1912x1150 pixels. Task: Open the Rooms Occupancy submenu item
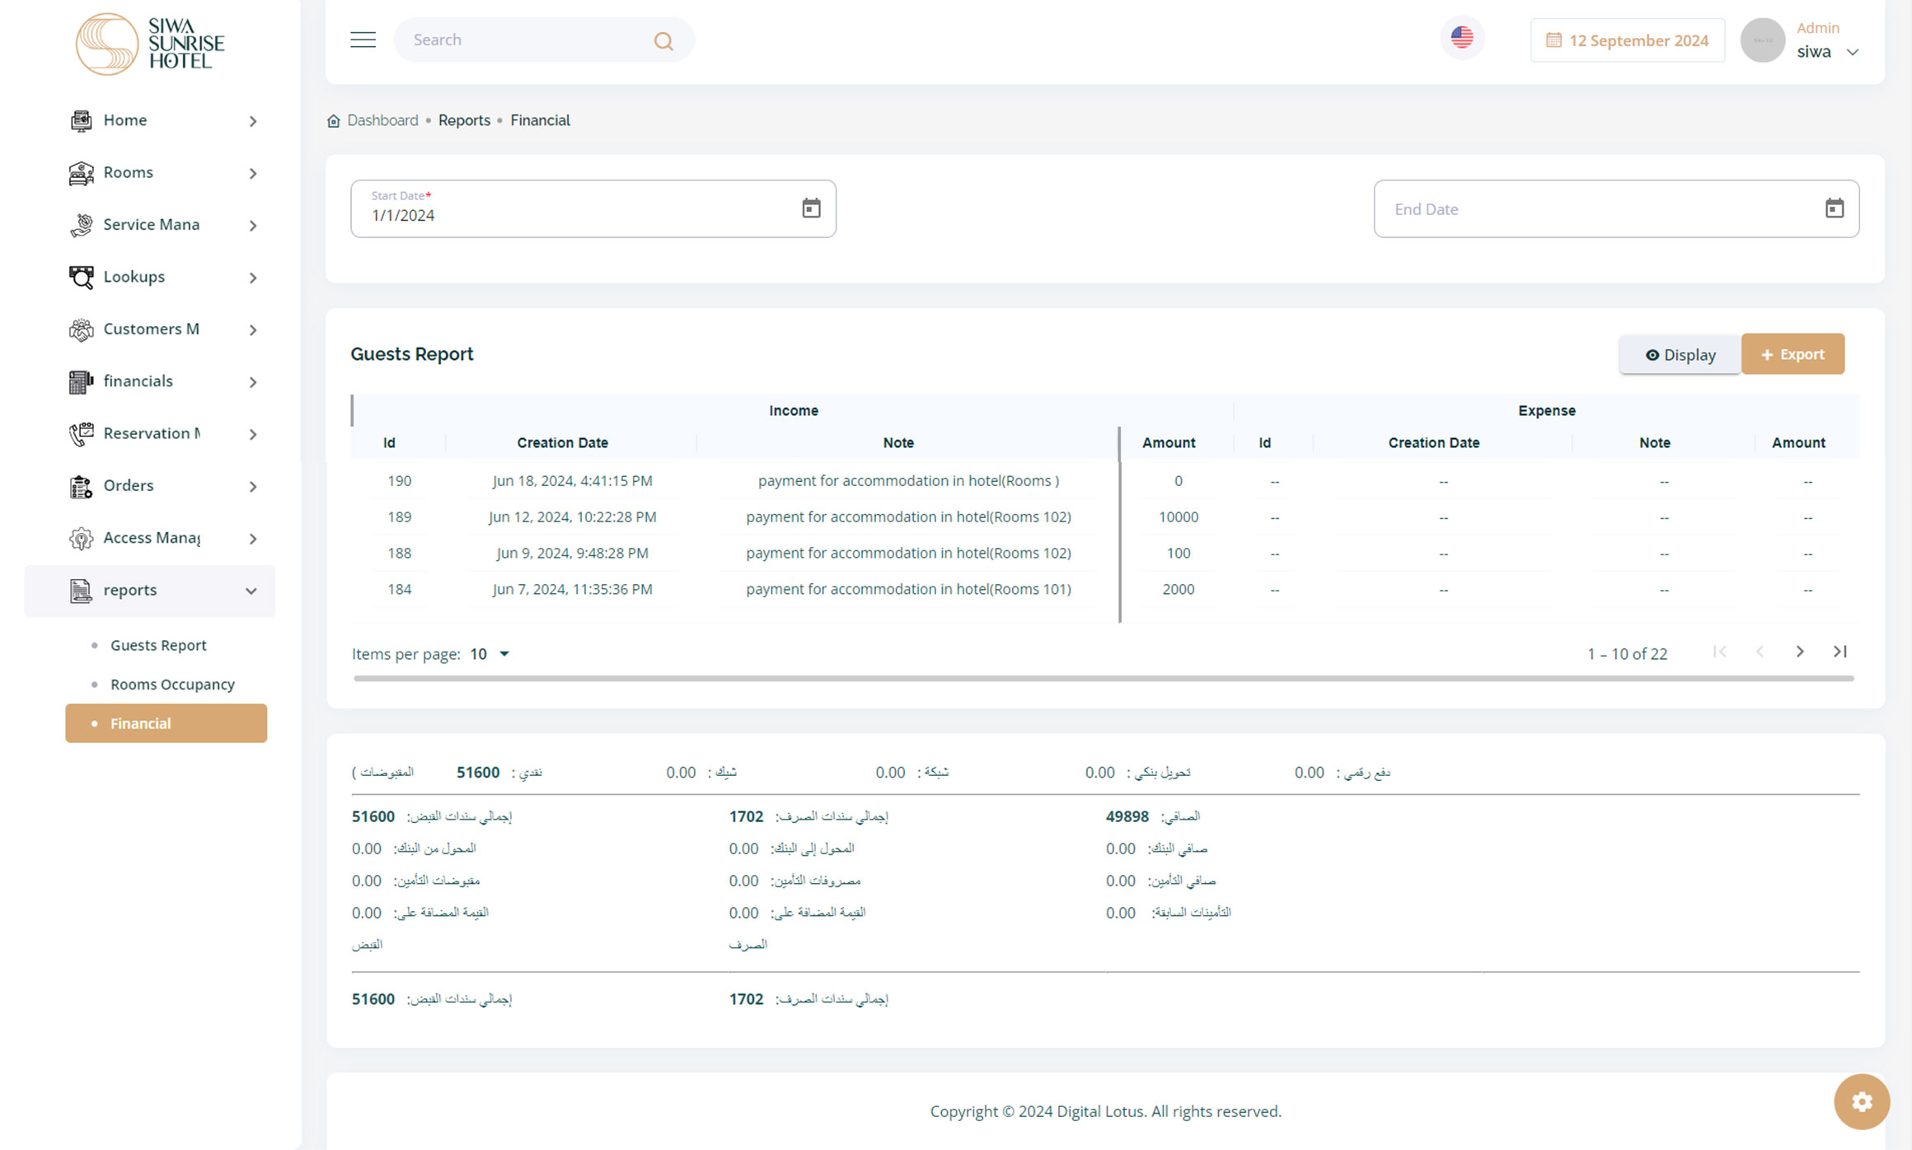coord(172,685)
